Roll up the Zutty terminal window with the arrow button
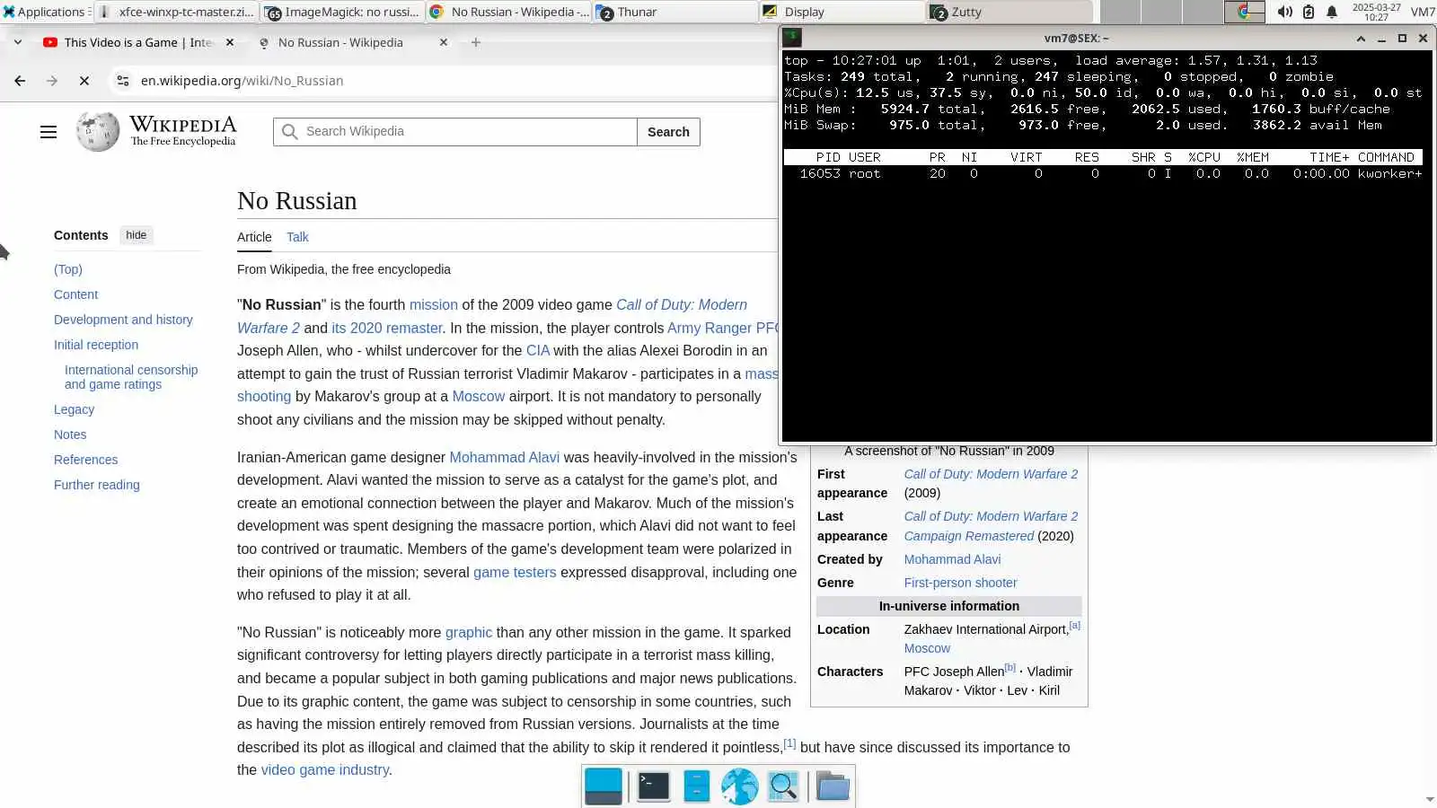The height and width of the screenshot is (808, 1437). click(x=1361, y=38)
